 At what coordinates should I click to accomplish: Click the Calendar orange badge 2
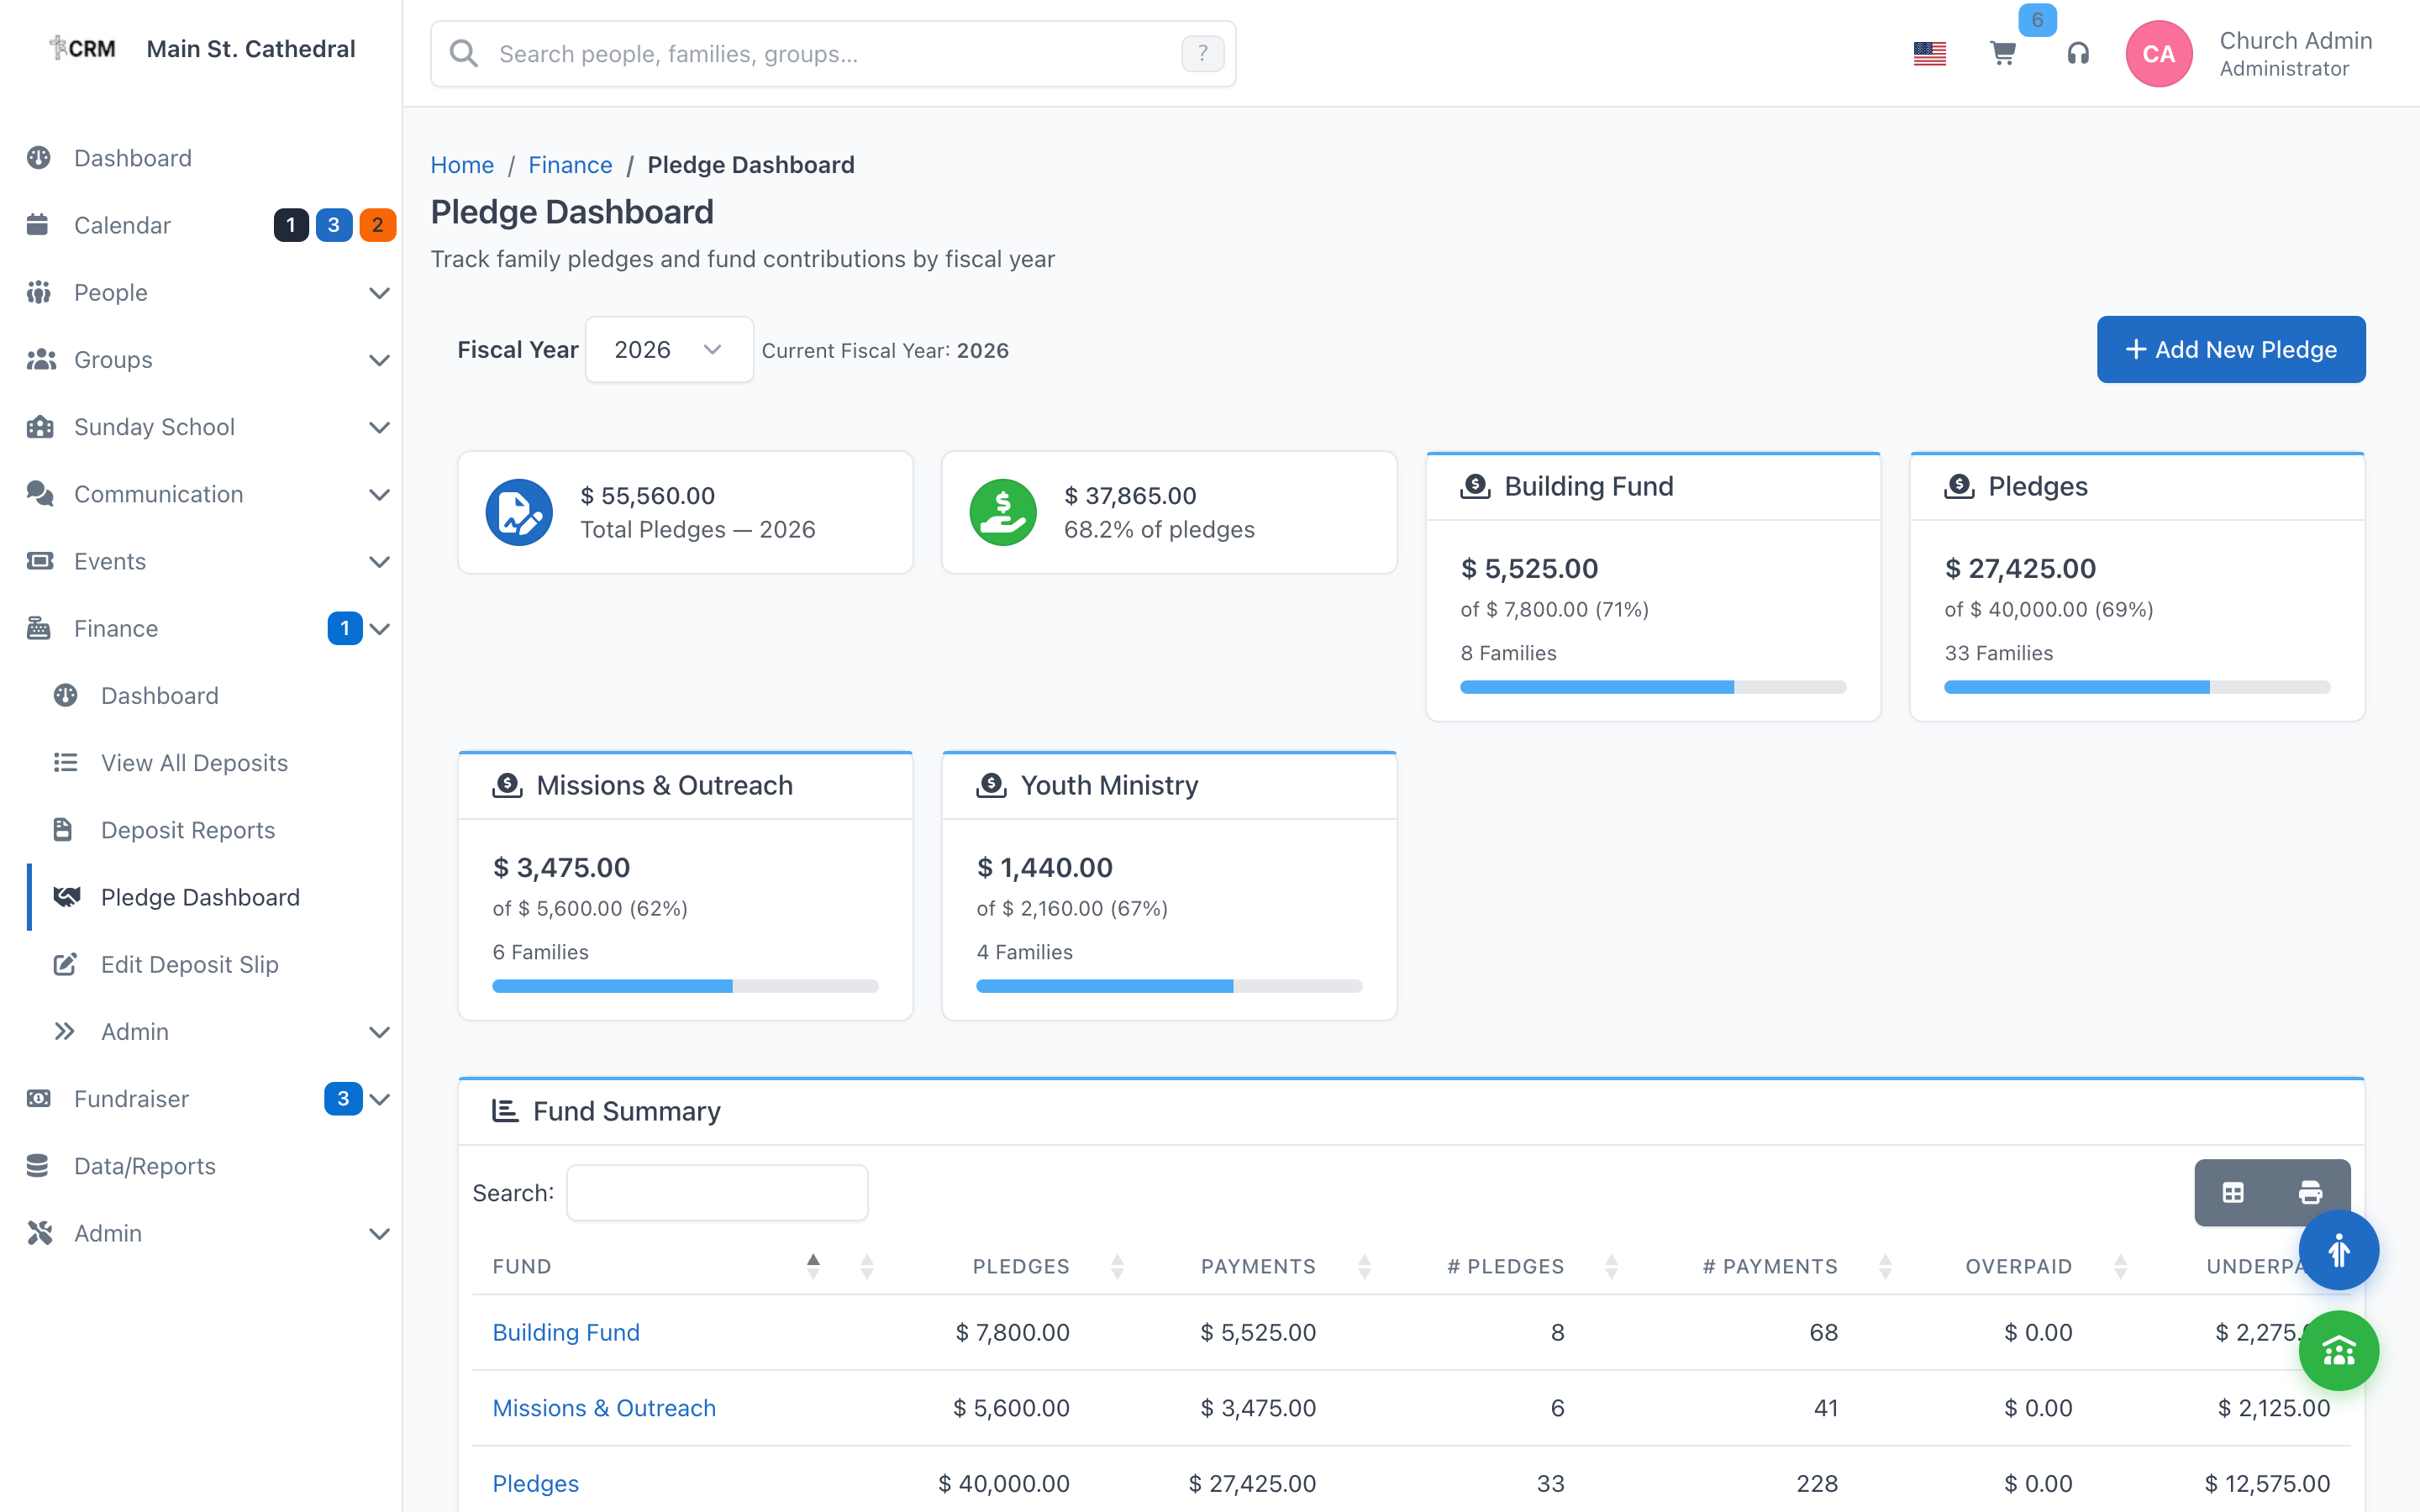[377, 225]
